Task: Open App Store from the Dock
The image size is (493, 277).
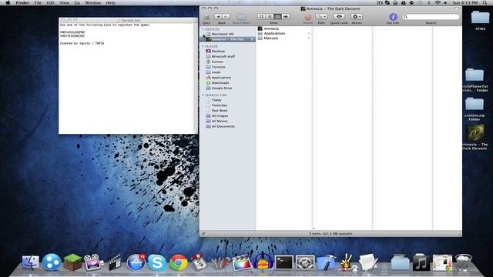Action: [136, 262]
